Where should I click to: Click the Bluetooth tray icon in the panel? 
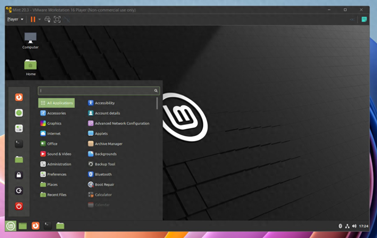pos(340,226)
